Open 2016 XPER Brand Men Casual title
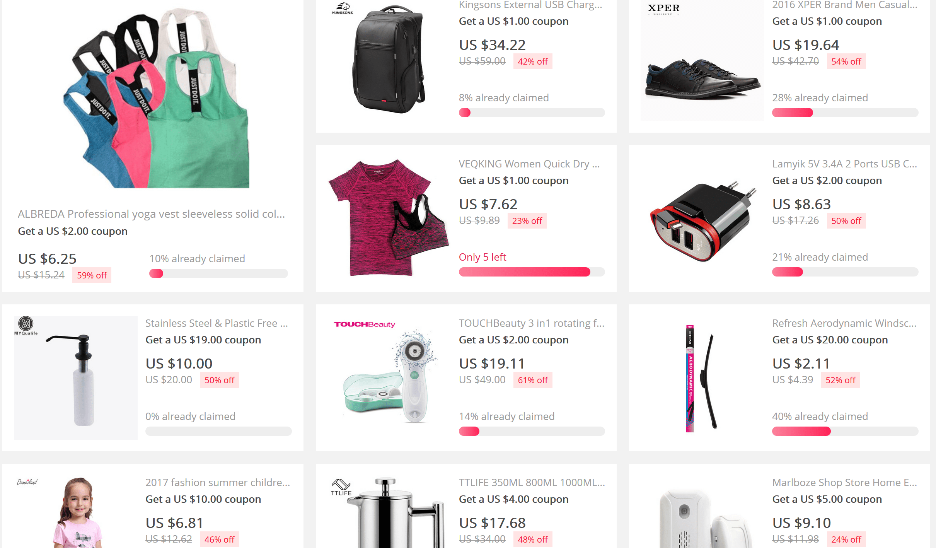The width and height of the screenshot is (936, 548). (x=845, y=5)
